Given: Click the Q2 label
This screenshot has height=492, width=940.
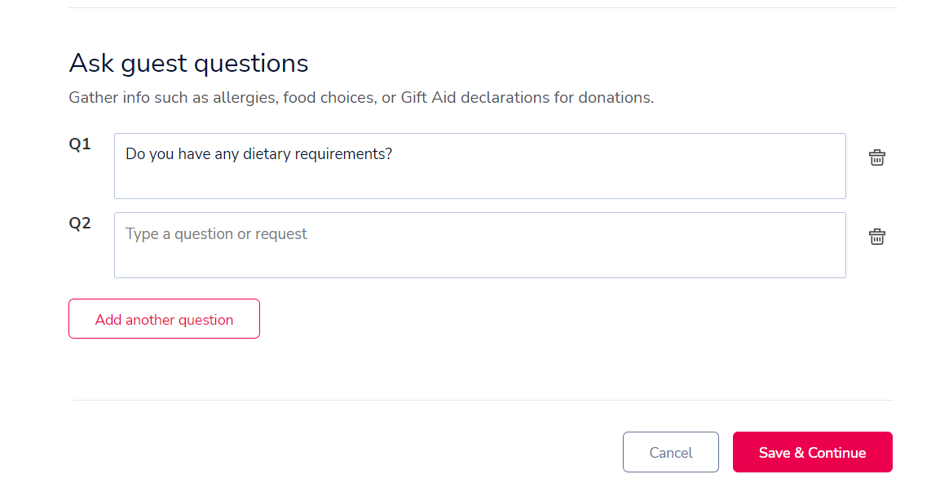Looking at the screenshot, I should pyautogui.click(x=80, y=224).
